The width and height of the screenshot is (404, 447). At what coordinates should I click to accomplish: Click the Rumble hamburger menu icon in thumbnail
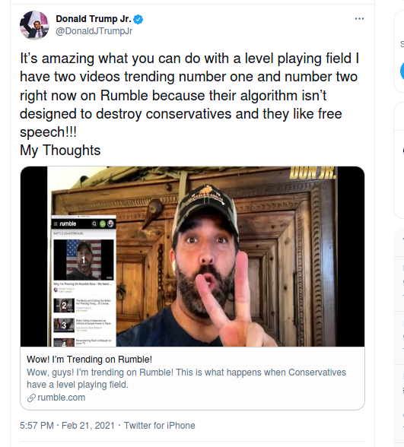click(x=56, y=223)
